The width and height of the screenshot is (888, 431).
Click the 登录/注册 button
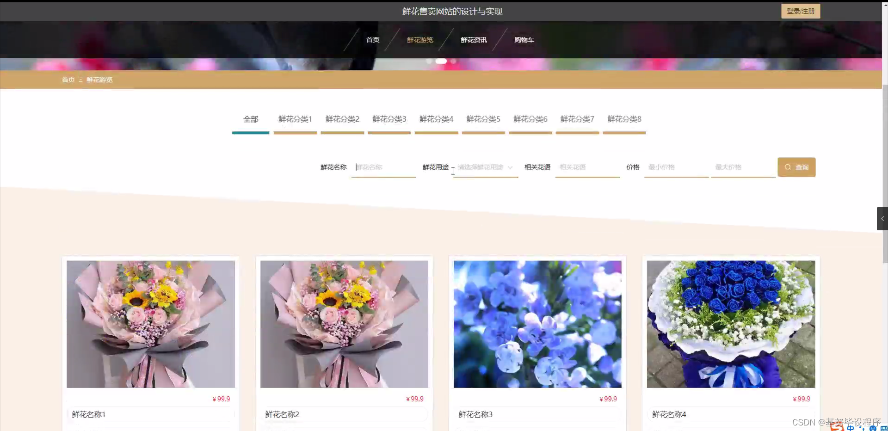pos(801,11)
